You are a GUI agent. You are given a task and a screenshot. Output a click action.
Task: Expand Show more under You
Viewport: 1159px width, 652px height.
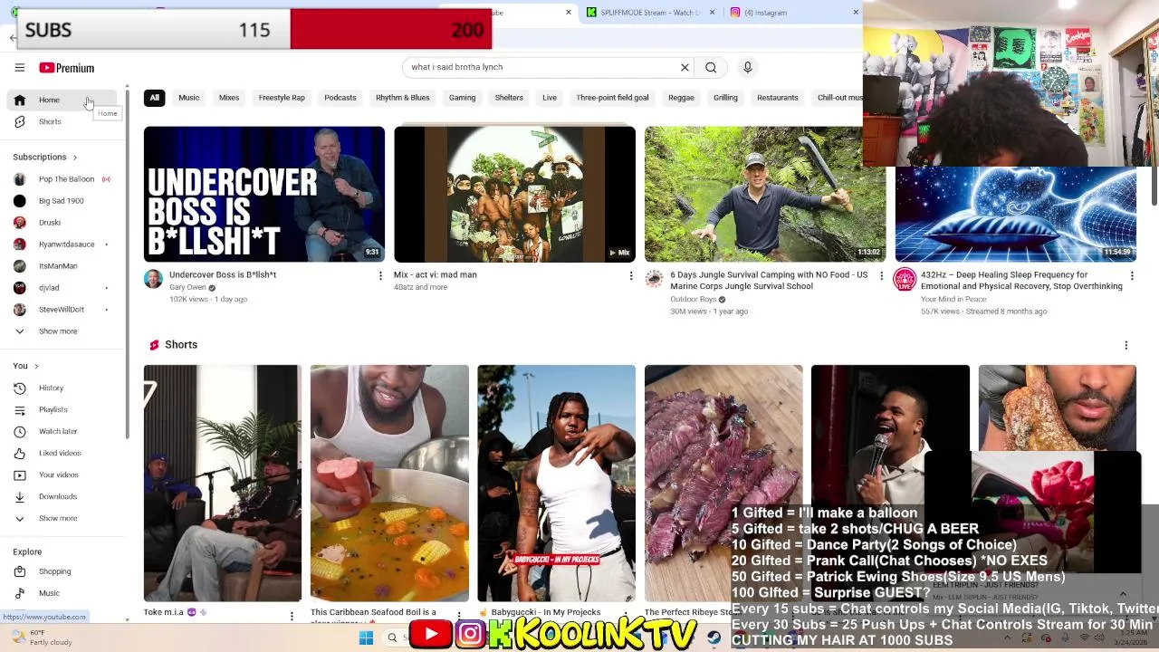62,518
